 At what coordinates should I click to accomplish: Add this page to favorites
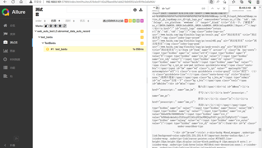click(224, 2)
